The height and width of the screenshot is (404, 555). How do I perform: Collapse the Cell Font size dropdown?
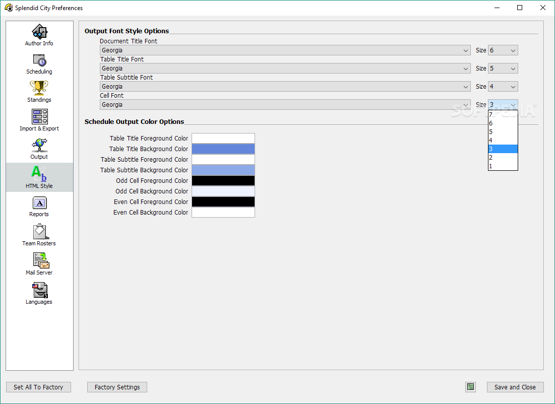tap(503, 104)
